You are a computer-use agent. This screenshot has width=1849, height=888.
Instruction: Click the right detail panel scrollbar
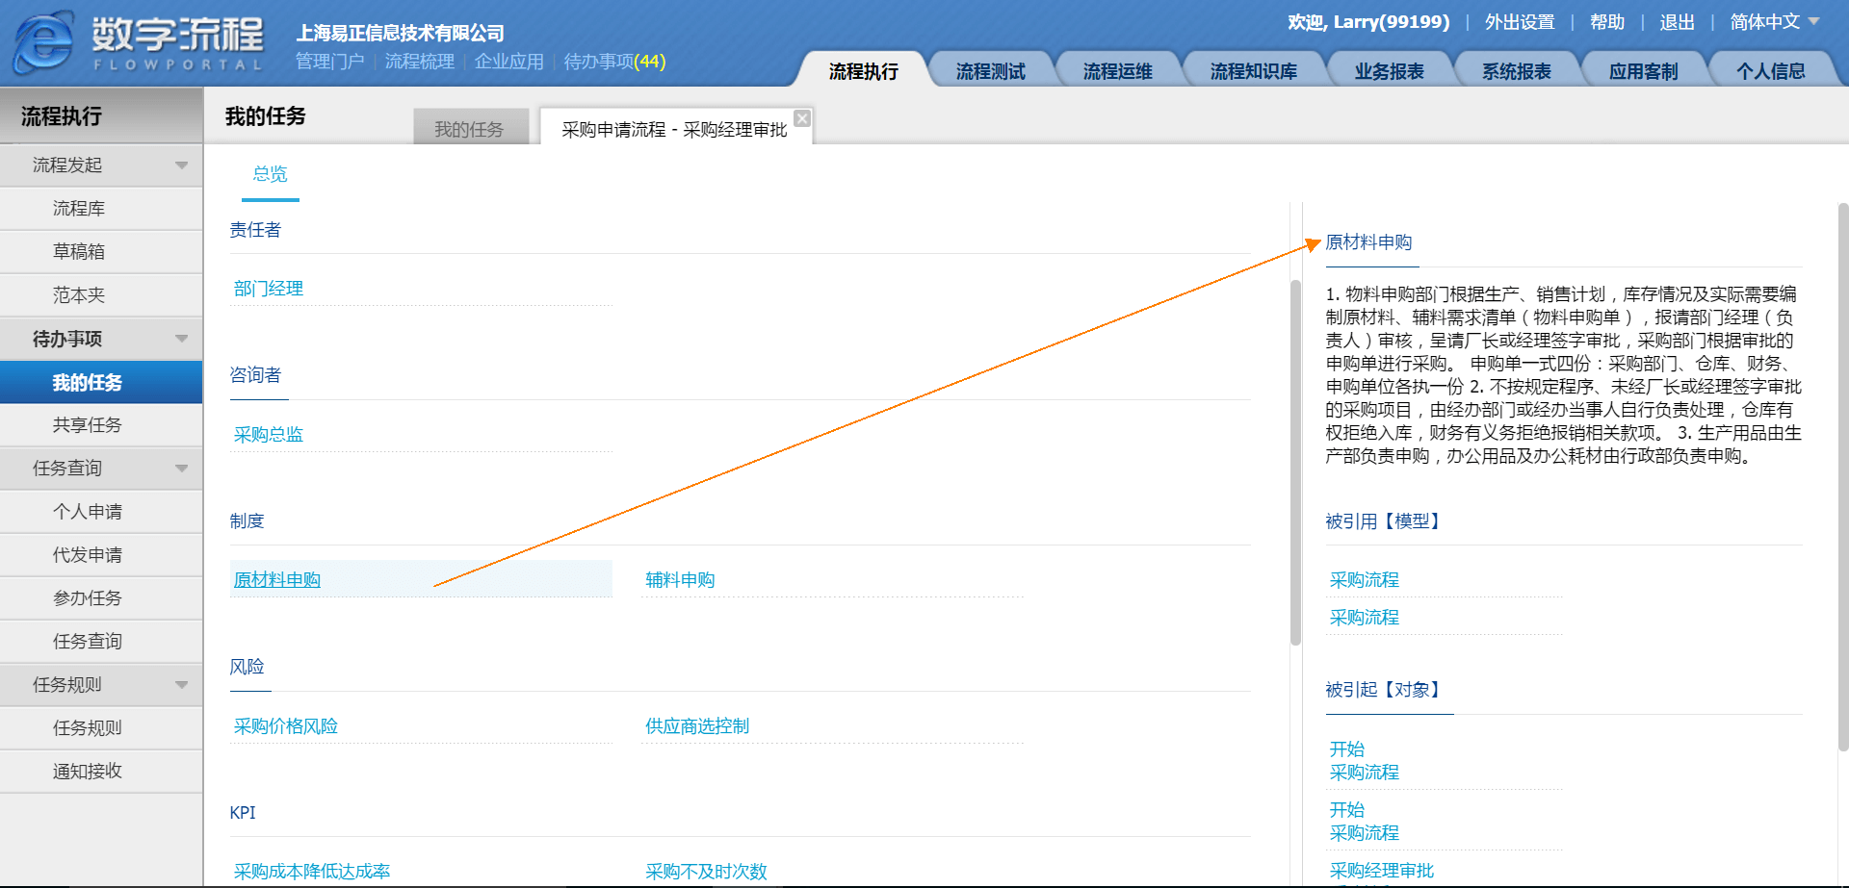tap(1842, 481)
